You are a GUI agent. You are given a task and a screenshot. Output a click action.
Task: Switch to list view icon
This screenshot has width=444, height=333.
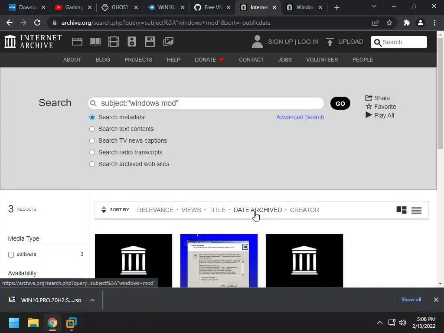tap(416, 210)
